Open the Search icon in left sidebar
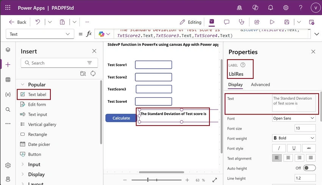Viewport: 322px width, 185px height. (x=8, y=109)
